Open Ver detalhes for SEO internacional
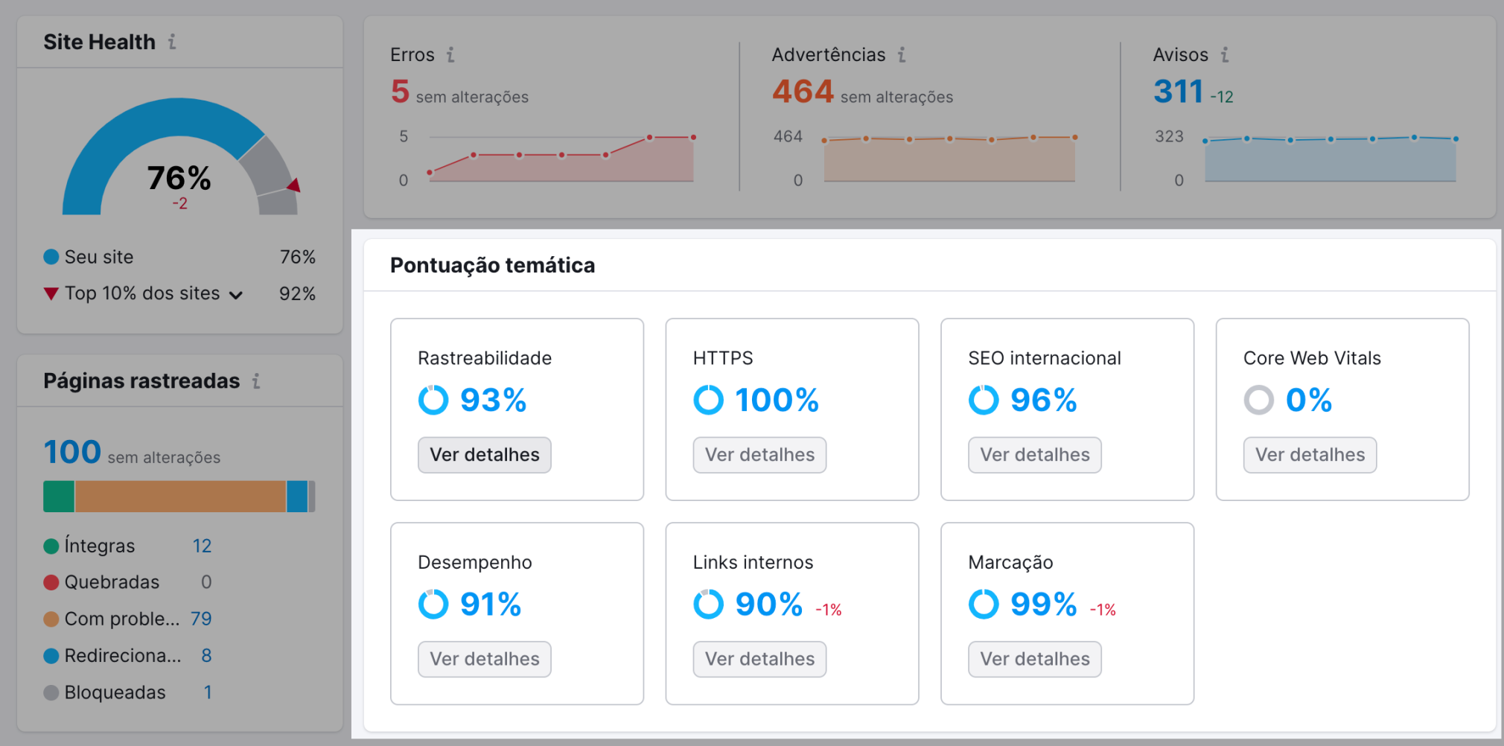This screenshot has height=746, width=1504. click(x=1034, y=454)
